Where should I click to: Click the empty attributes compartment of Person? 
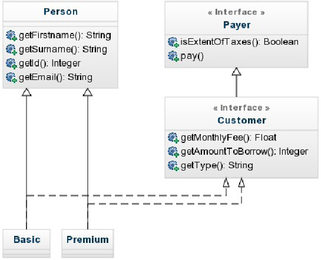[61, 24]
